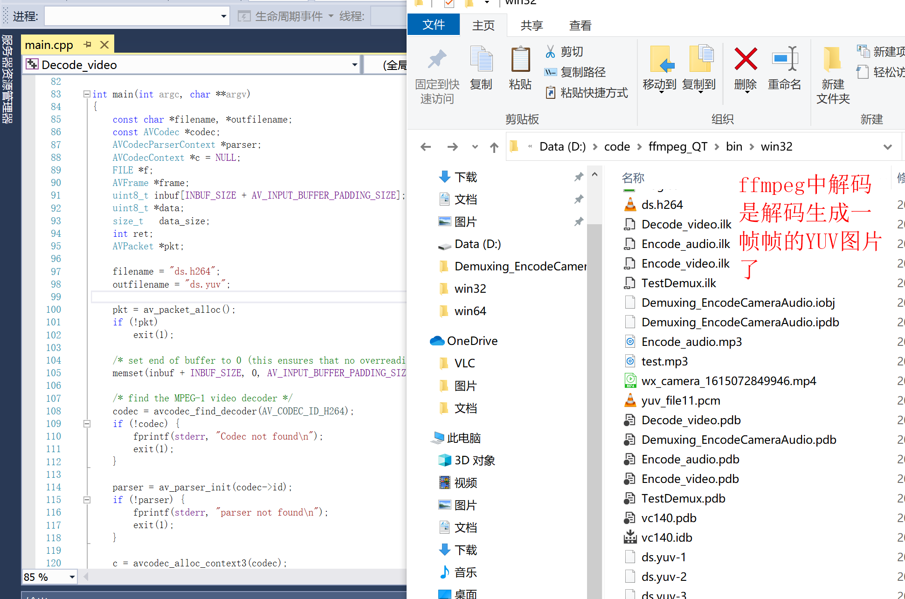The width and height of the screenshot is (905, 599).
Task: Click the Copy icon in ribbon
Action: 481,61
